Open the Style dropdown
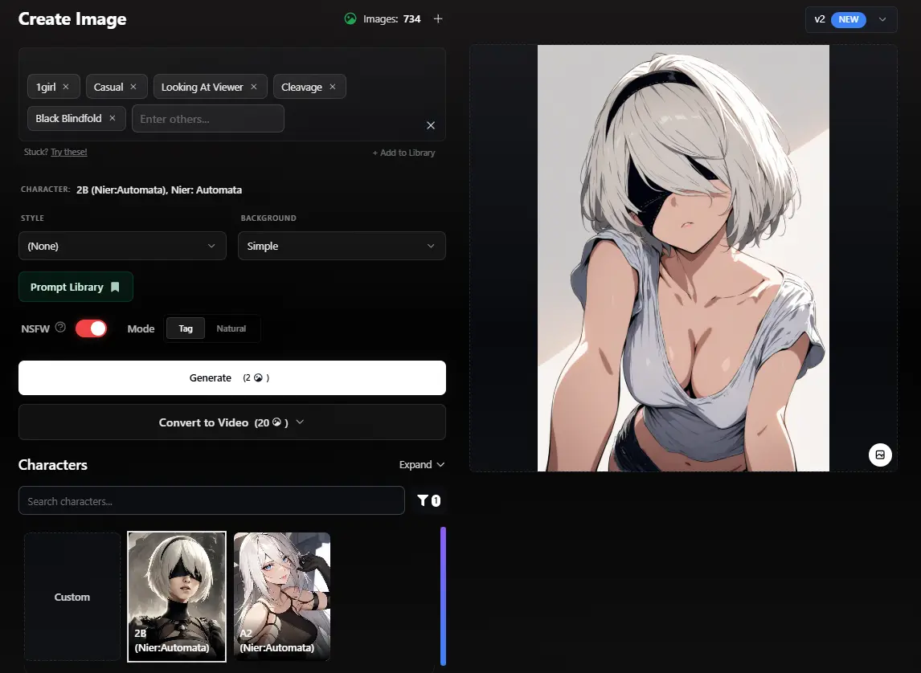The width and height of the screenshot is (921, 673). [x=122, y=246]
